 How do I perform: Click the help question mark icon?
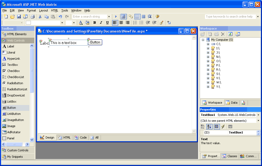point(157,17)
